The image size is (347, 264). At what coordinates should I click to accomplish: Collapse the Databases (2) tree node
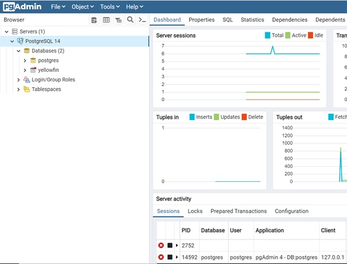[x=18, y=51]
